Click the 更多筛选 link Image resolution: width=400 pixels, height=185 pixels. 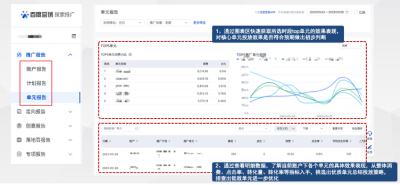point(199,23)
